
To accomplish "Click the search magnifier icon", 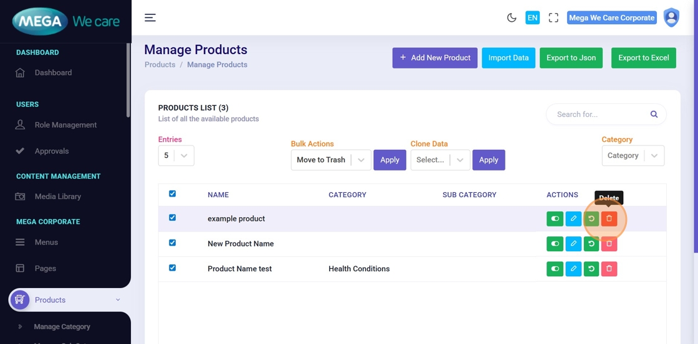I will tap(654, 114).
